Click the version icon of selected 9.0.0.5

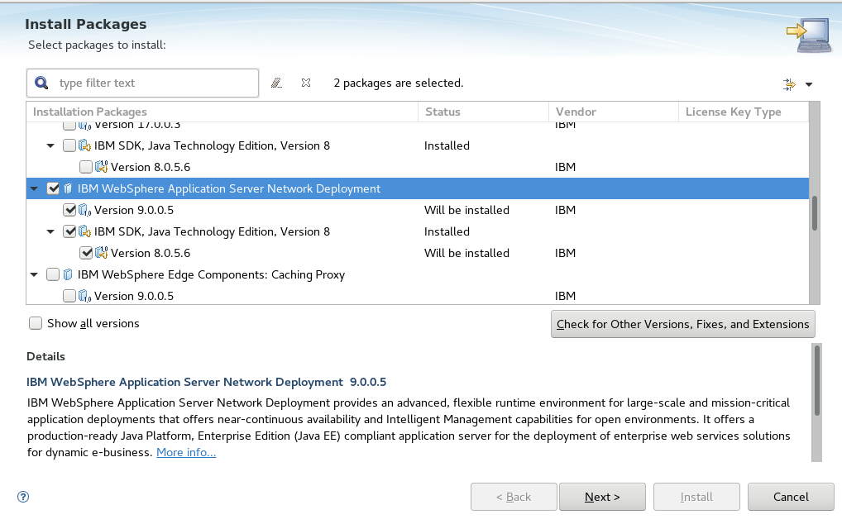(x=85, y=210)
